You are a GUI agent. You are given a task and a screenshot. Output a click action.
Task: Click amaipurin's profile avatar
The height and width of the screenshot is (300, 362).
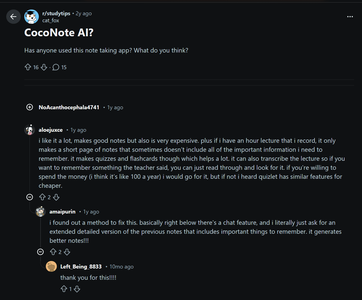pos(40,211)
